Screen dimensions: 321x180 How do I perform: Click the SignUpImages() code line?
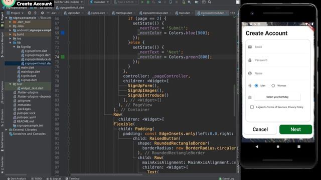coord(145,90)
